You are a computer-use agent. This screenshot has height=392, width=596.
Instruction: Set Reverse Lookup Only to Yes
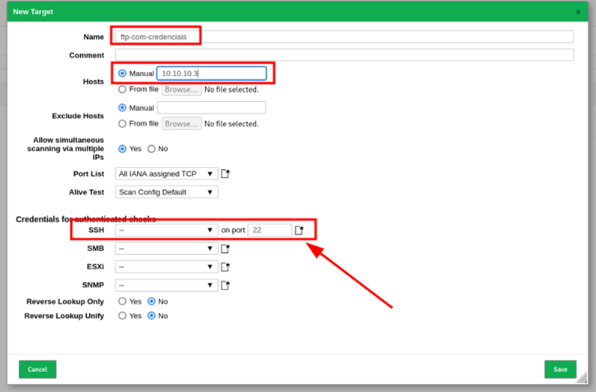click(122, 301)
